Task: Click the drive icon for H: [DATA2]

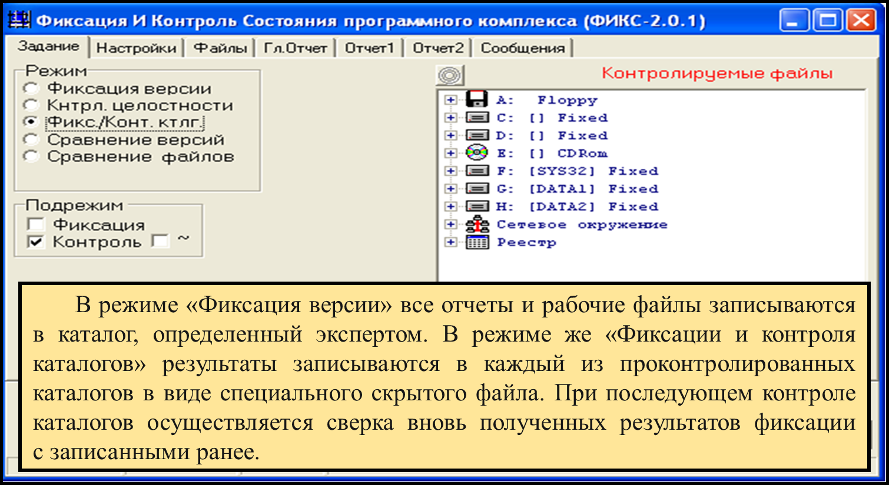Action: pos(477,206)
